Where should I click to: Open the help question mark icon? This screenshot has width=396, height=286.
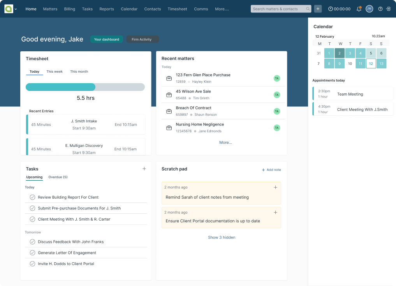click(x=380, y=9)
